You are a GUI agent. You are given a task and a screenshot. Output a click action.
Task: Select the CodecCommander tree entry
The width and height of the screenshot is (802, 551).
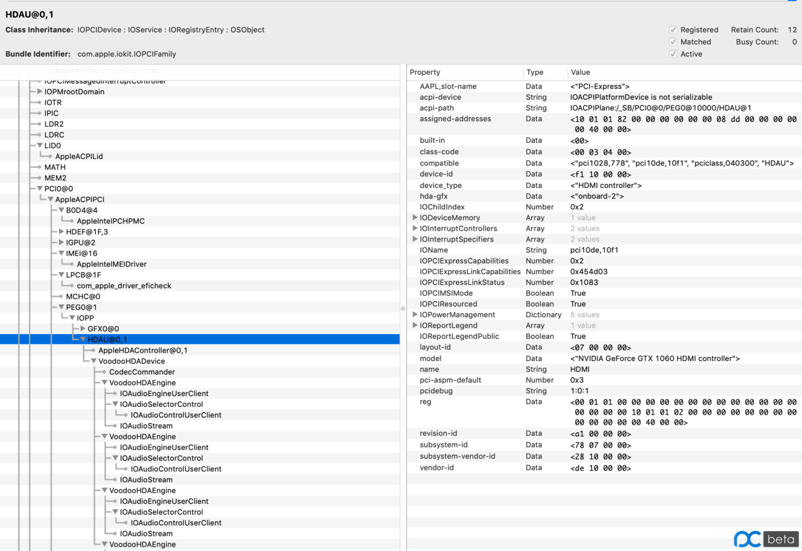click(x=142, y=372)
